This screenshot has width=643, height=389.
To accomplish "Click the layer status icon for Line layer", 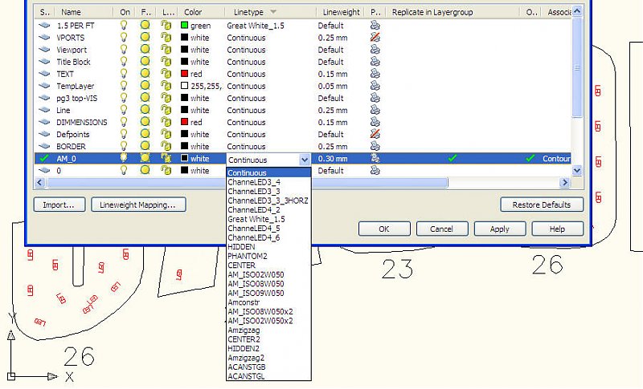I will click(x=44, y=110).
